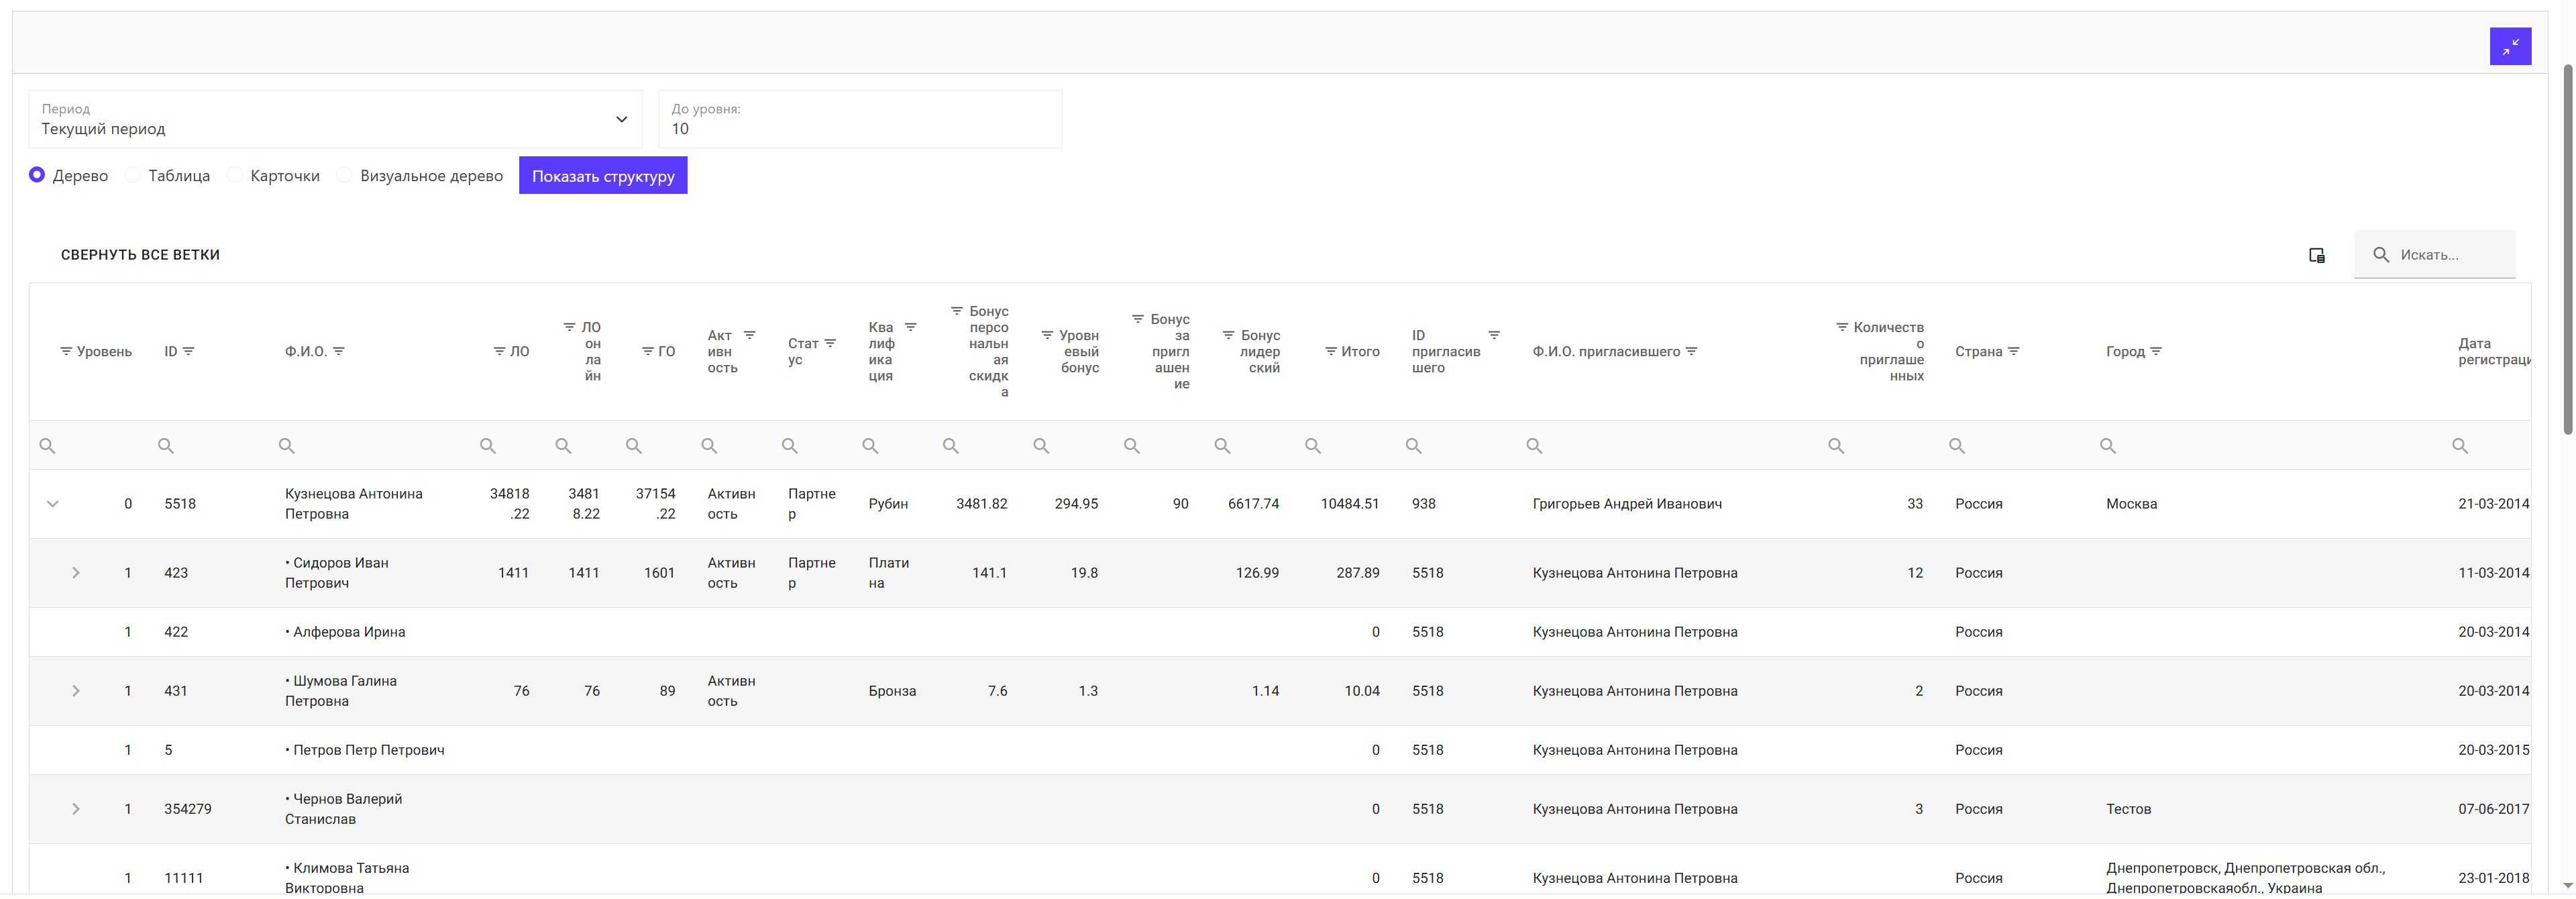Click СВЕРНУТЬ ВСЕ ВЕТКИ button
2576x899 pixels.
[x=140, y=255]
